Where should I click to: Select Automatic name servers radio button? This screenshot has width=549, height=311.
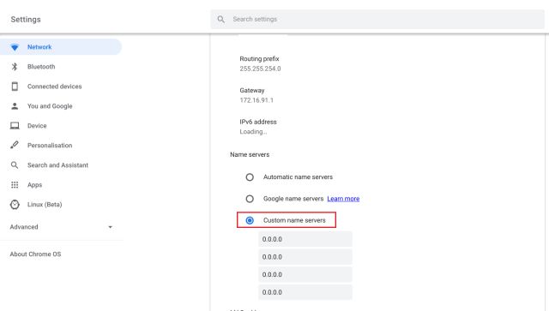coord(250,177)
